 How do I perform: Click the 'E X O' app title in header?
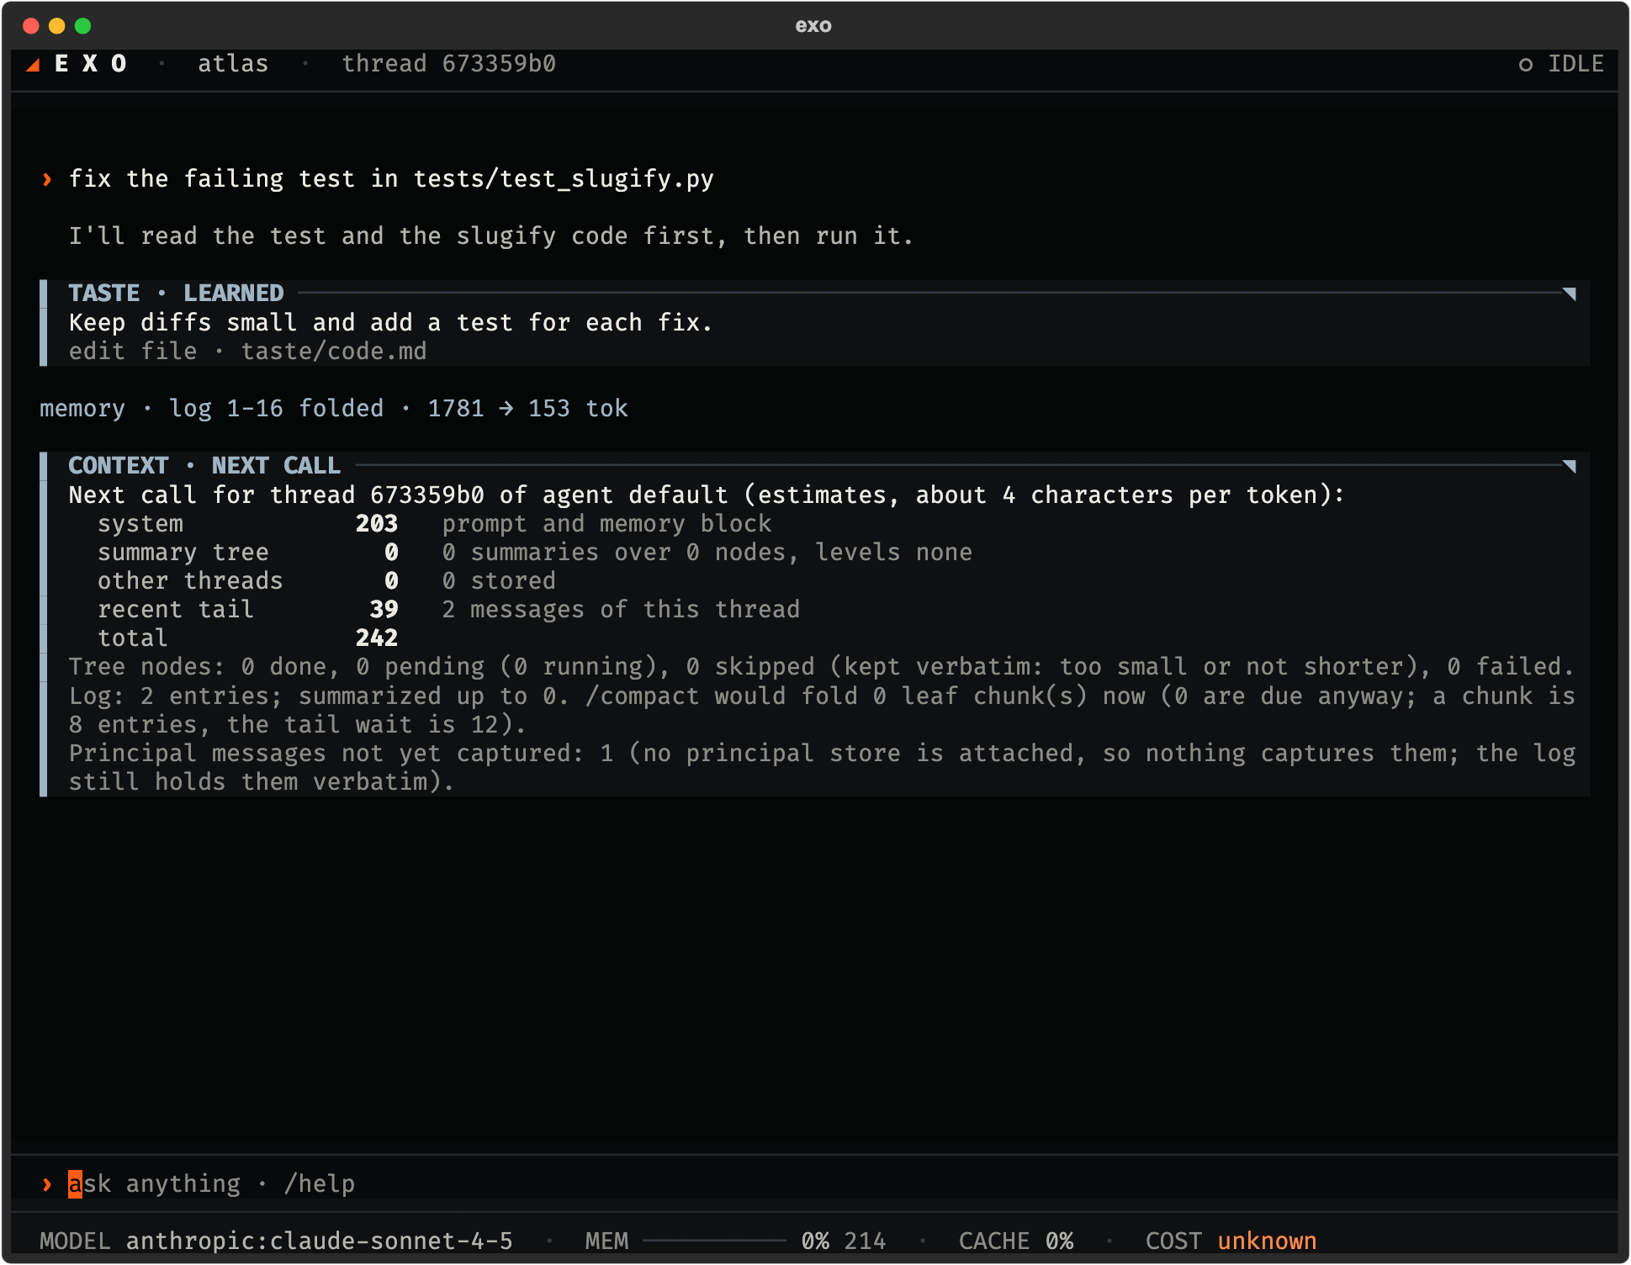(x=91, y=64)
